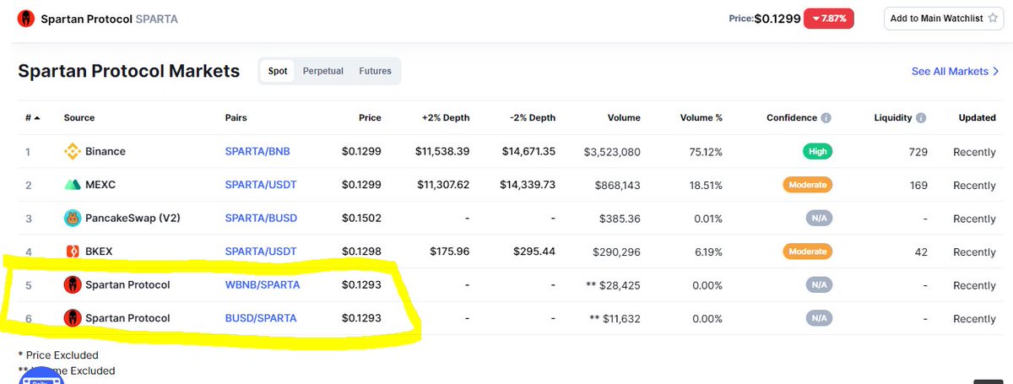Click the $3,523,080 volume value
This screenshot has height=384, width=1013.
tap(612, 152)
